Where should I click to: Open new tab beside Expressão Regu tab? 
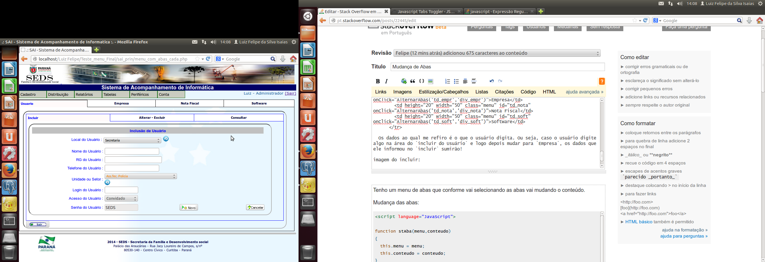(541, 11)
